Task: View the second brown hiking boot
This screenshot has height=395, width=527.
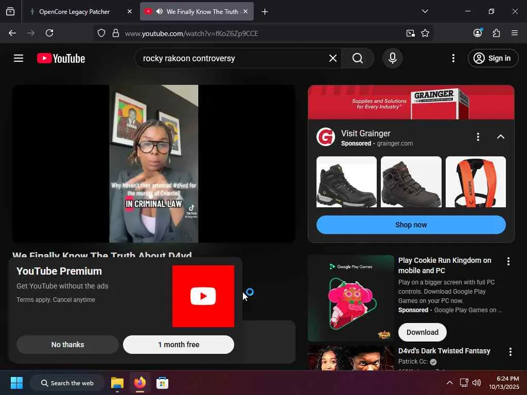Action: coord(411,182)
